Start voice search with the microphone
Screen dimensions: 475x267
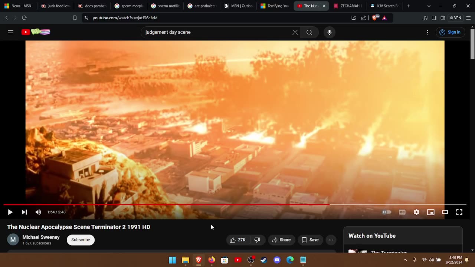coord(329,32)
